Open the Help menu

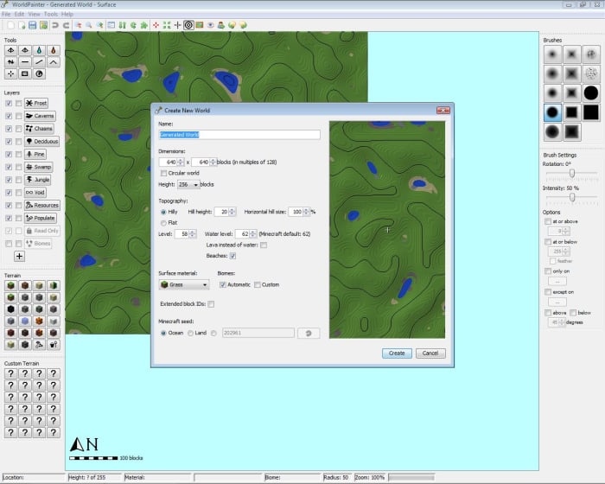67,15
